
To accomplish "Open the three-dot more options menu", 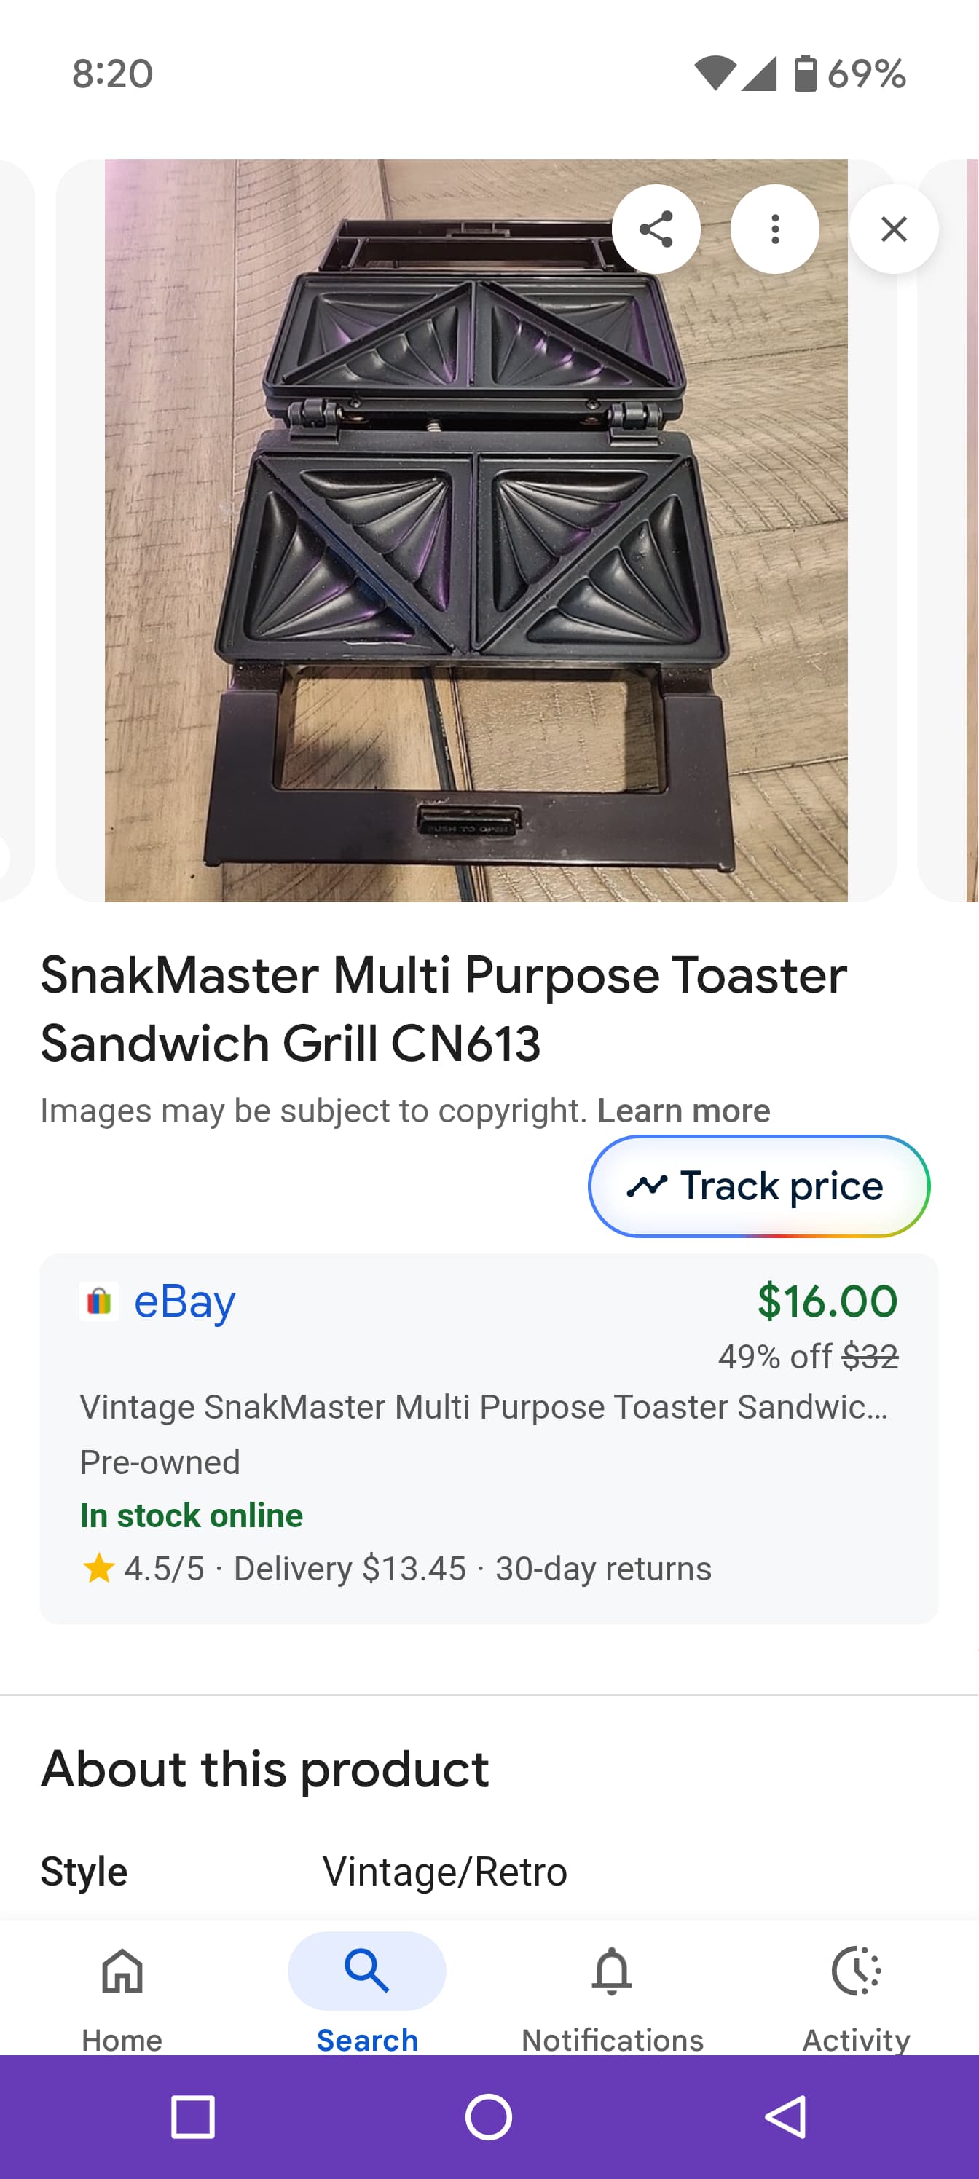I will pos(774,229).
